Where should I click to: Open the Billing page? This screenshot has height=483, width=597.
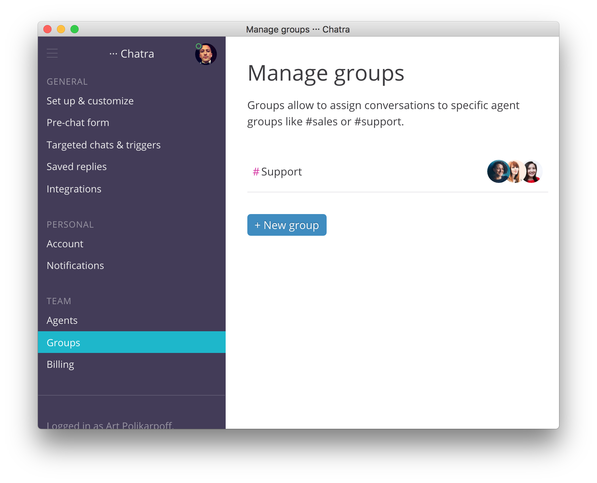tap(60, 364)
